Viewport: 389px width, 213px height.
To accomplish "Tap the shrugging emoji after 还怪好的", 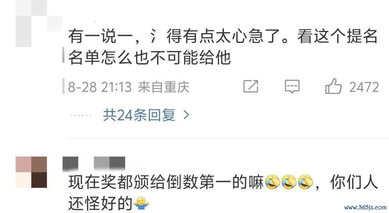I will (141, 203).
